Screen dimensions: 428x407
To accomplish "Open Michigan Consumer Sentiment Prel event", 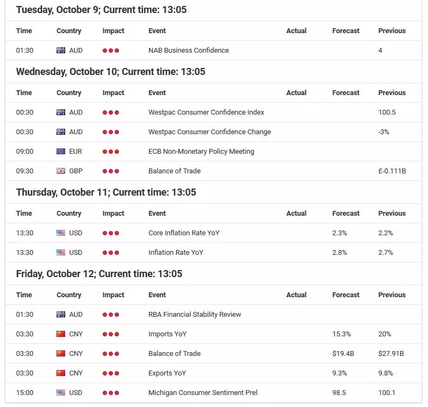I will pos(203,392).
